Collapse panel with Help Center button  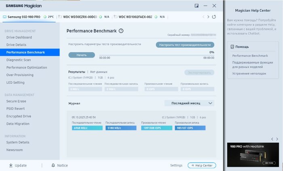(202, 165)
